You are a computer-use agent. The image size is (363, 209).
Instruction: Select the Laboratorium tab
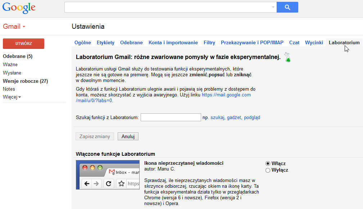tap(344, 42)
